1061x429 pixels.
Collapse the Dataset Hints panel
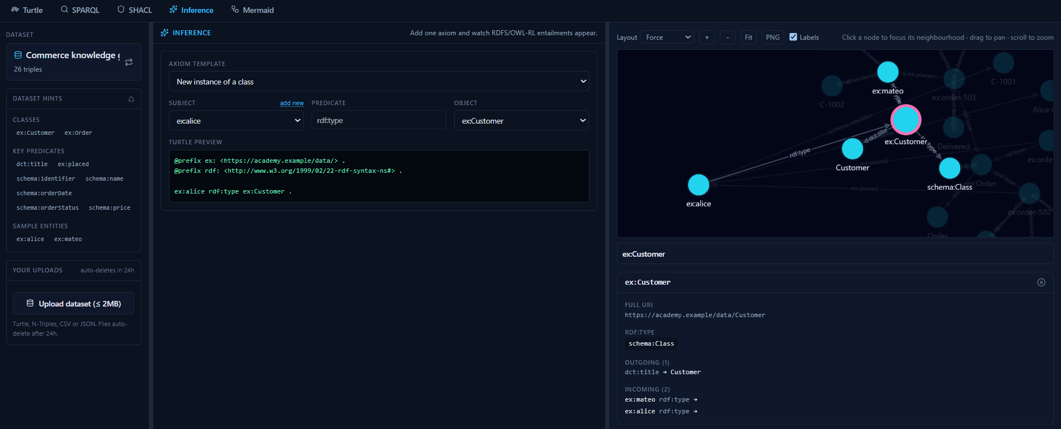[131, 98]
